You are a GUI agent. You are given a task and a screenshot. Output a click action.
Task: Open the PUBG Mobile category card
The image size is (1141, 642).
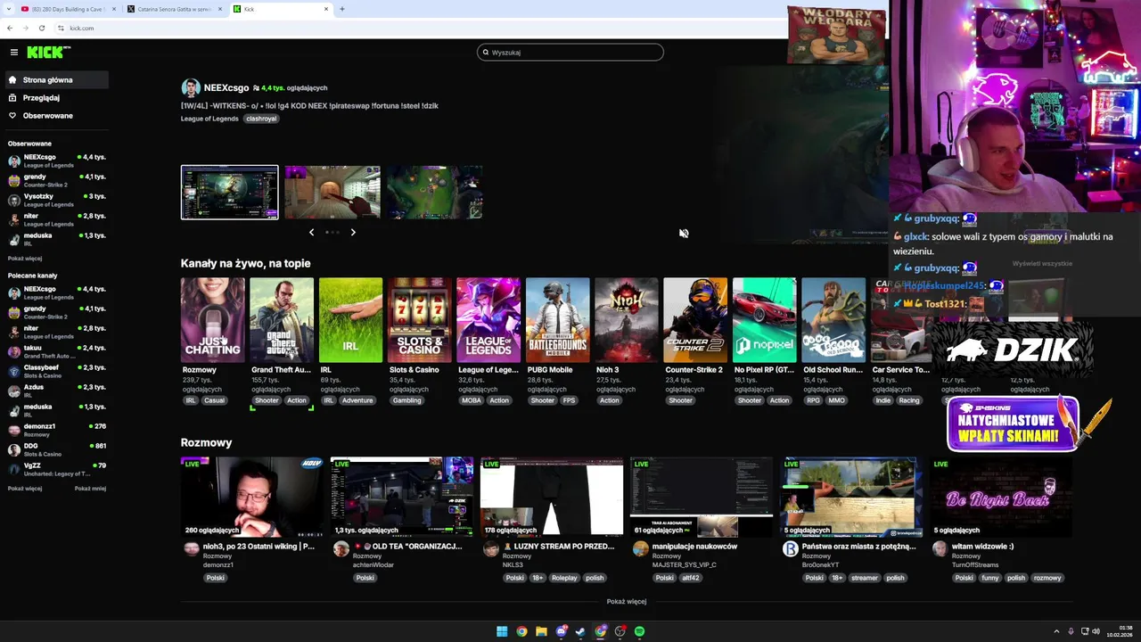tap(557, 320)
